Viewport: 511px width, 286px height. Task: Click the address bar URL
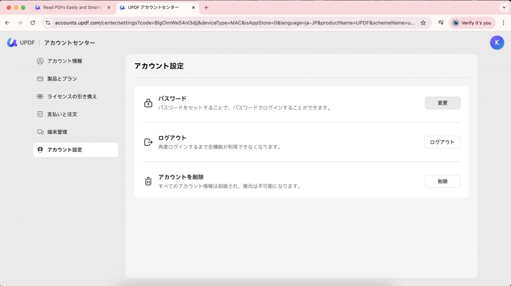(x=235, y=23)
